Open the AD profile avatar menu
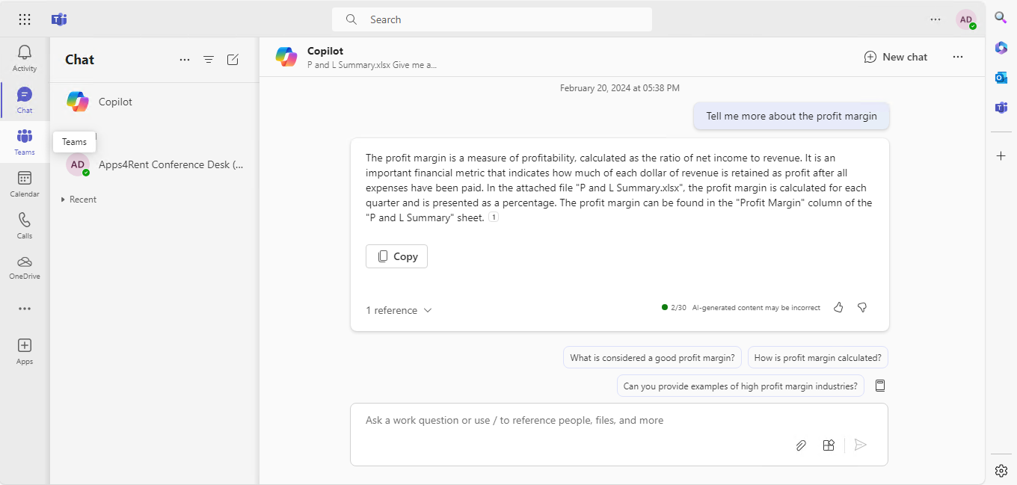The height and width of the screenshot is (485, 1017). click(x=966, y=19)
